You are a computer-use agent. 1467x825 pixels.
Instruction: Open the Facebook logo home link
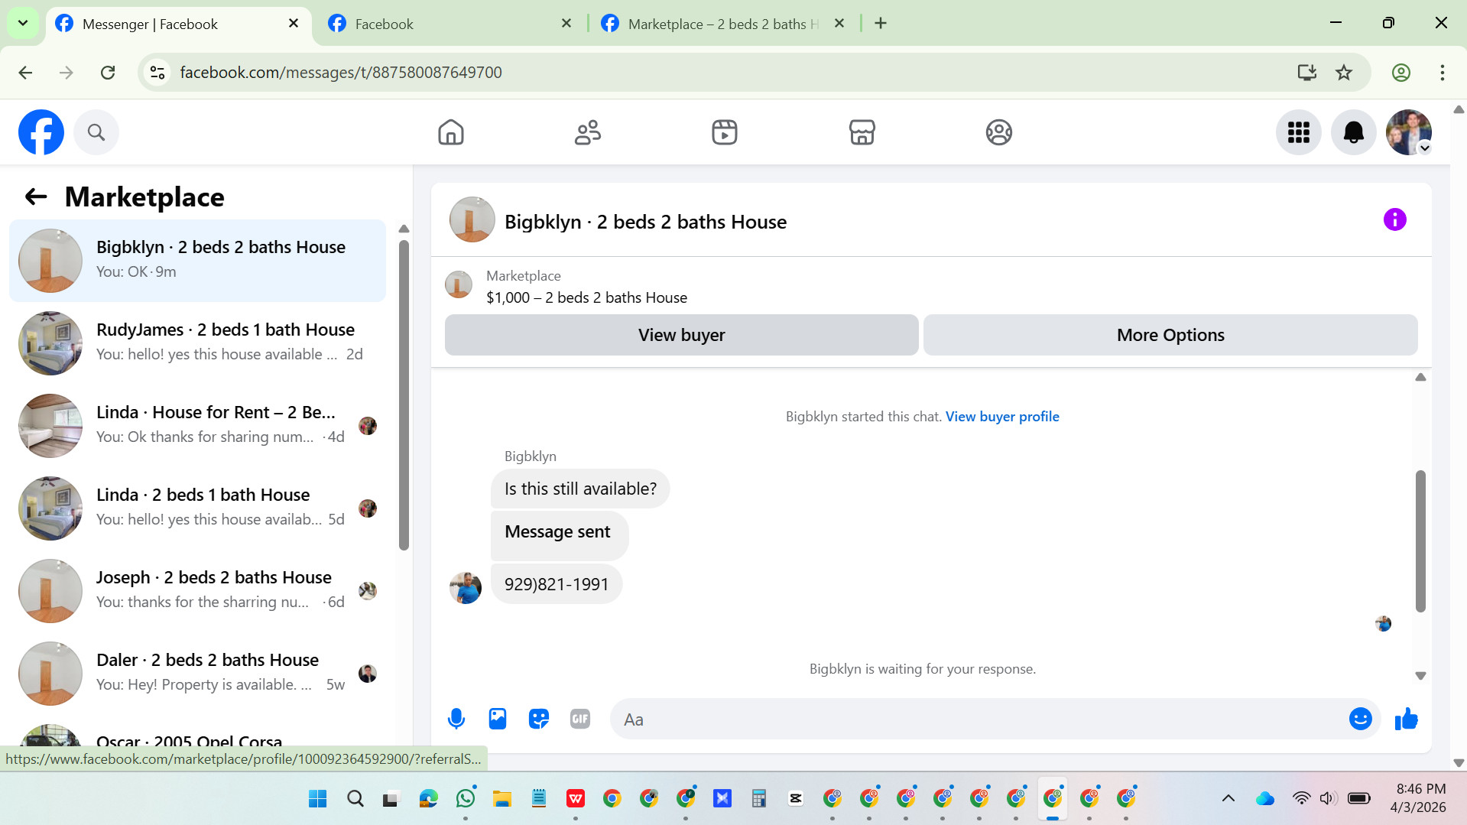(x=41, y=132)
